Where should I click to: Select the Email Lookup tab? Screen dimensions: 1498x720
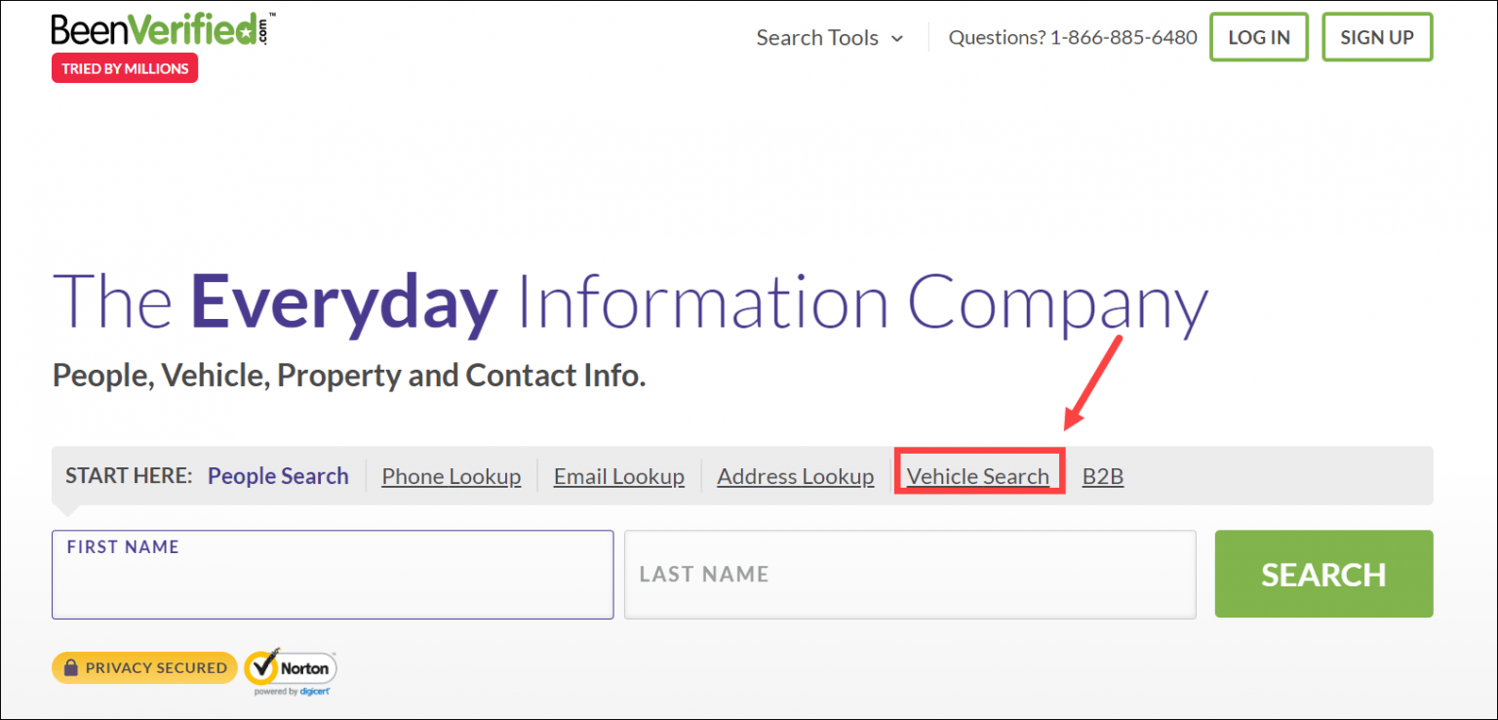coord(618,476)
